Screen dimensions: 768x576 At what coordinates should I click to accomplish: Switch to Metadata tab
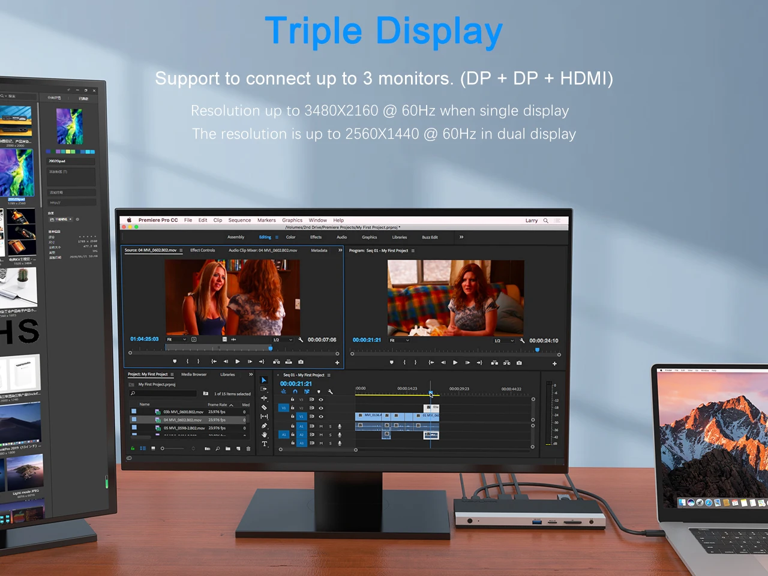(x=319, y=250)
